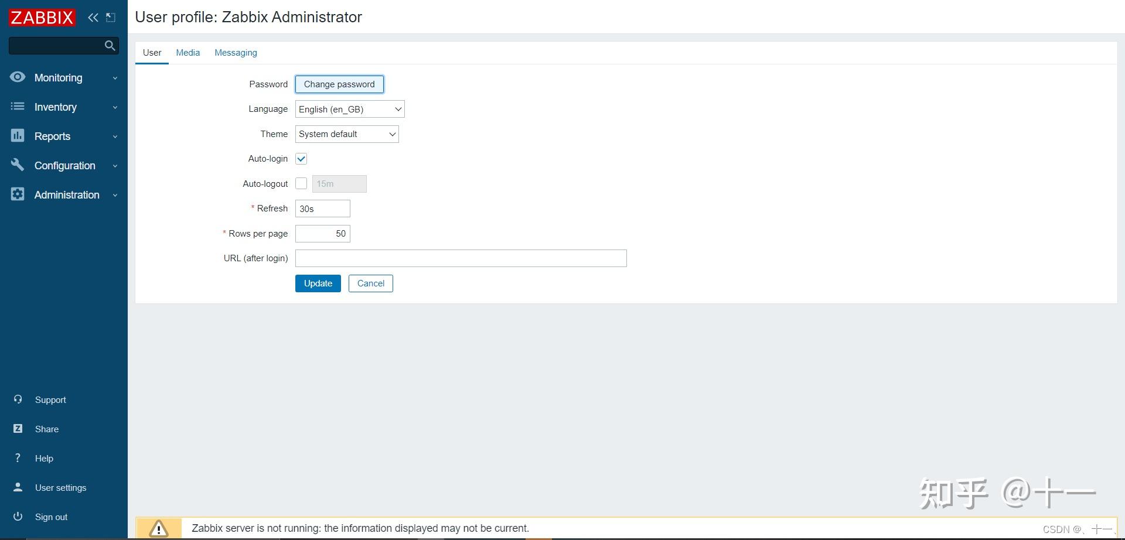Click the Inventory list icon

pyautogui.click(x=18, y=107)
